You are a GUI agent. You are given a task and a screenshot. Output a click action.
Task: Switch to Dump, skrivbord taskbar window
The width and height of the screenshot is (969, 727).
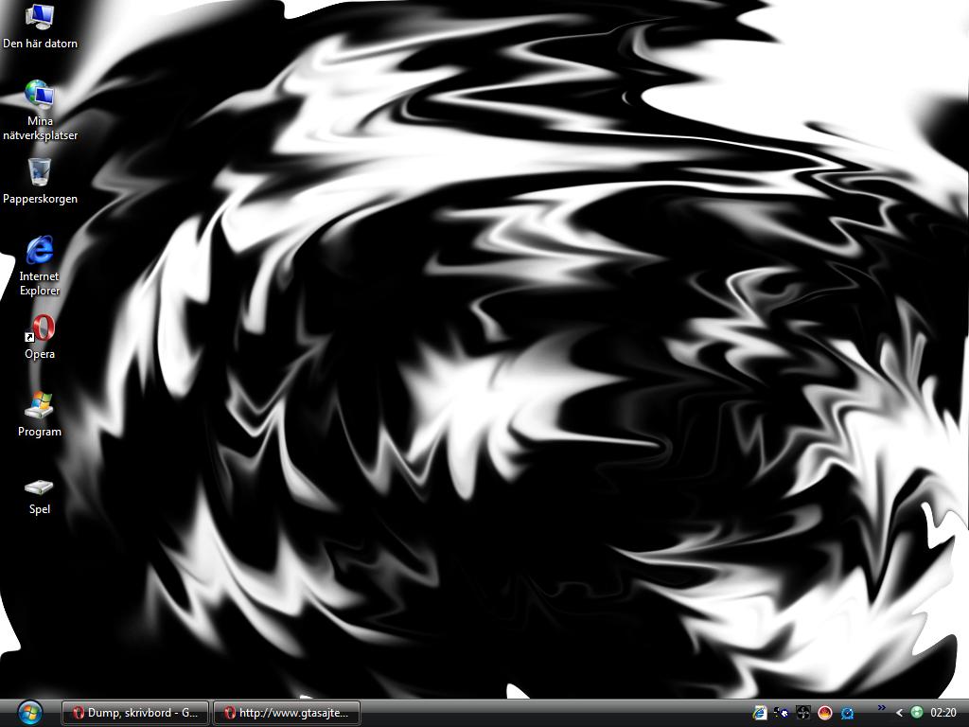click(x=136, y=713)
